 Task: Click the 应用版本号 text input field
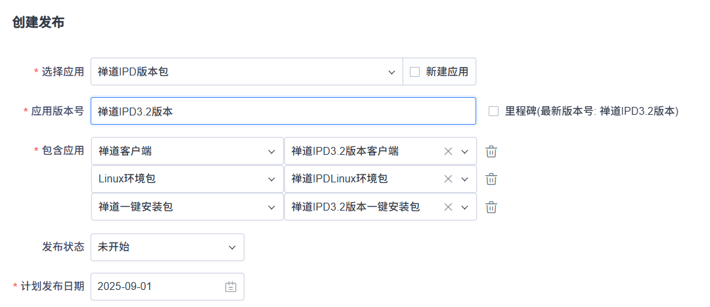tap(282, 112)
